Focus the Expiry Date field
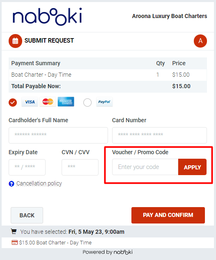 click(27, 167)
